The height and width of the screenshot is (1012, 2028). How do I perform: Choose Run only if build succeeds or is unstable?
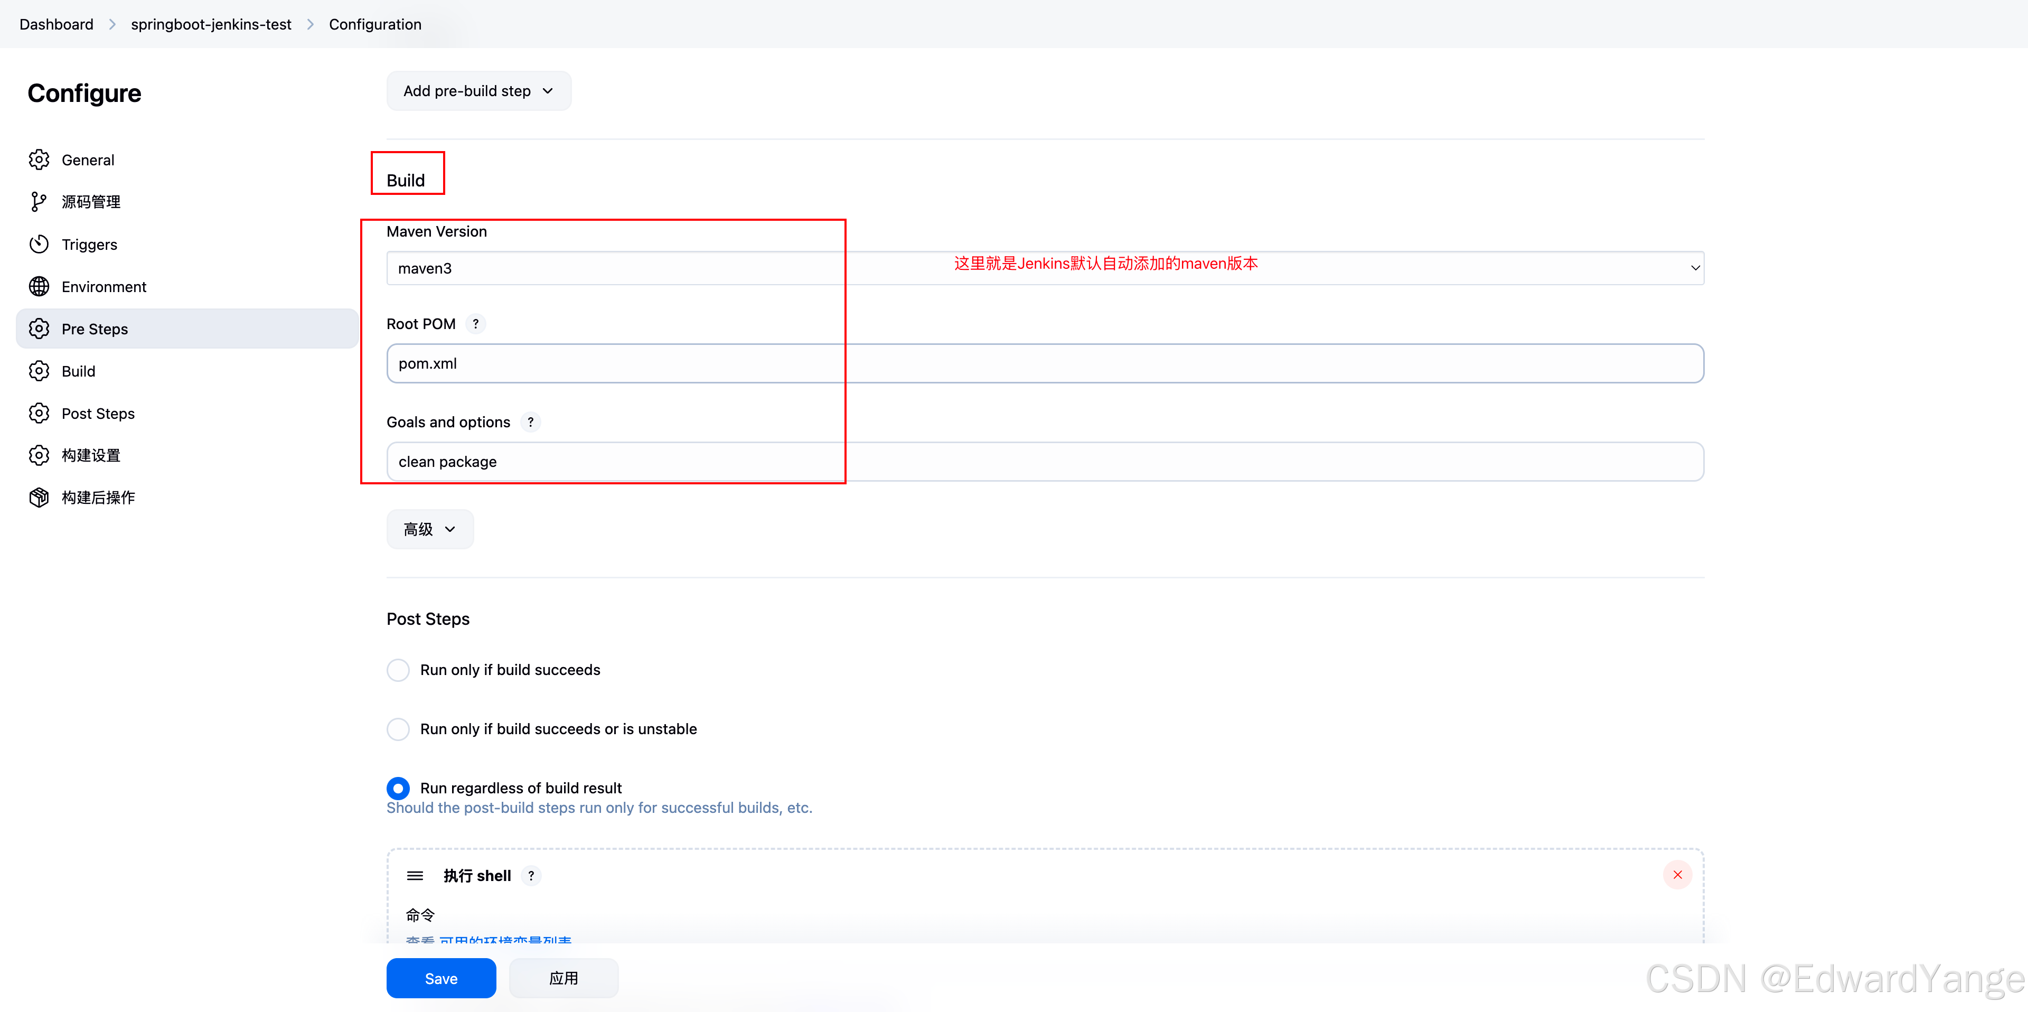pyautogui.click(x=398, y=728)
